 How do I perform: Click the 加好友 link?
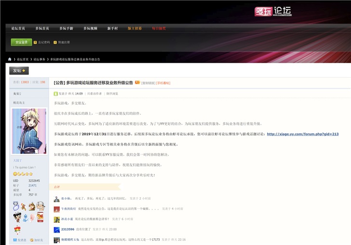tap(39, 240)
